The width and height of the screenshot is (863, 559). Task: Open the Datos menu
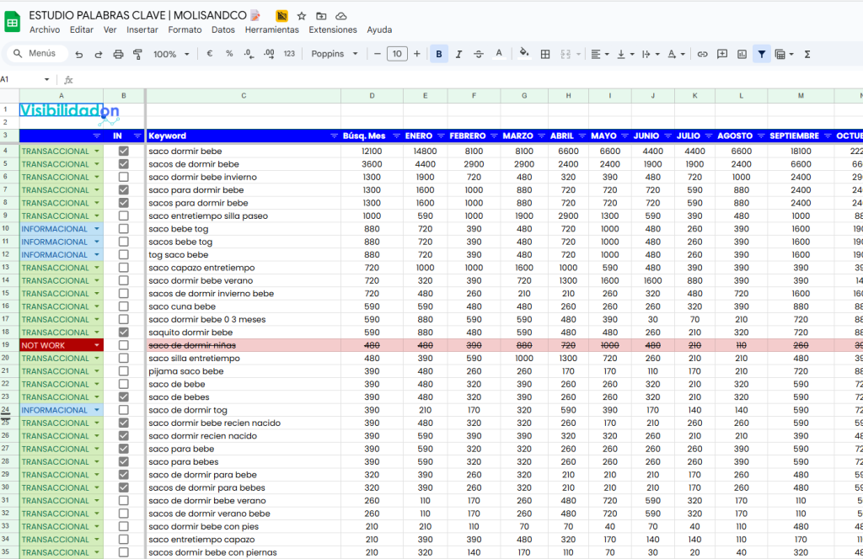click(223, 29)
